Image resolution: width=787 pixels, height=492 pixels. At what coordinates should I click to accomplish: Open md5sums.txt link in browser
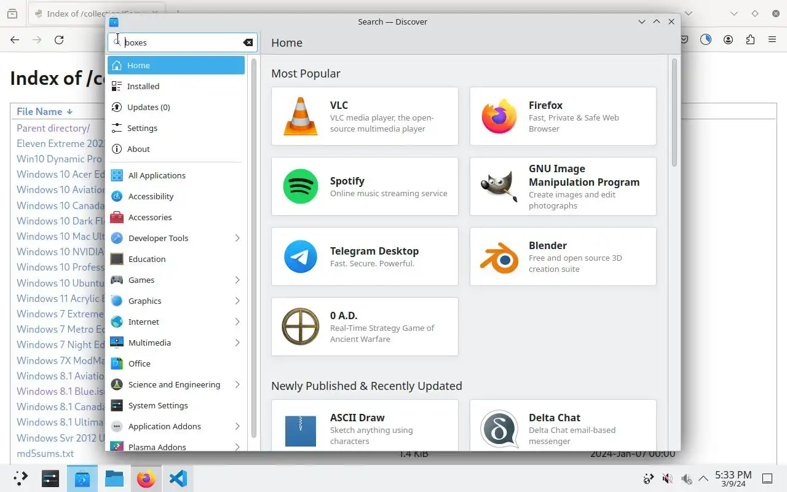pyautogui.click(x=45, y=453)
